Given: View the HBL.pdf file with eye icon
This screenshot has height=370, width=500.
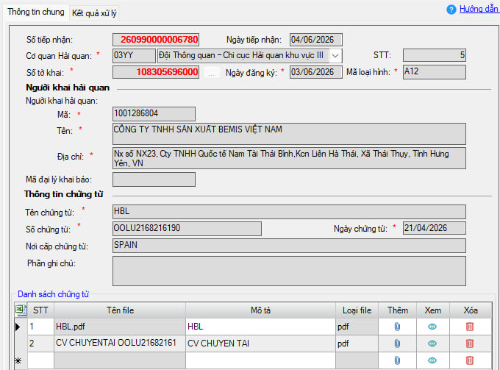Looking at the screenshot, I should pyautogui.click(x=432, y=327).
